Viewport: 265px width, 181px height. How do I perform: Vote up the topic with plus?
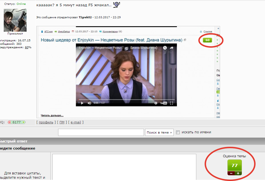[238, 173]
